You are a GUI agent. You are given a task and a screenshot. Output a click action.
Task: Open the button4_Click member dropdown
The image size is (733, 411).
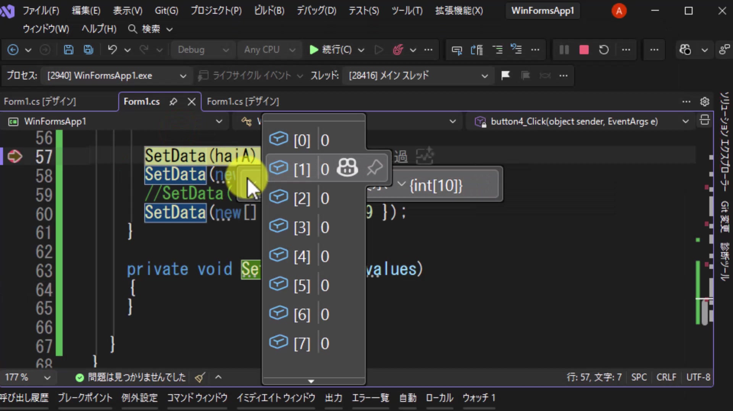tap(580, 121)
